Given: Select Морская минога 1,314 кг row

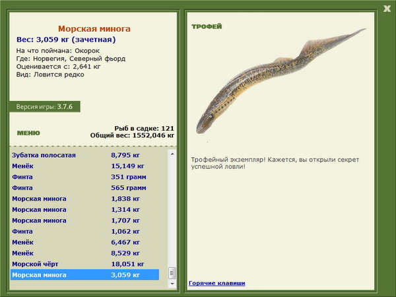Looking at the screenshot, I should (x=85, y=209).
